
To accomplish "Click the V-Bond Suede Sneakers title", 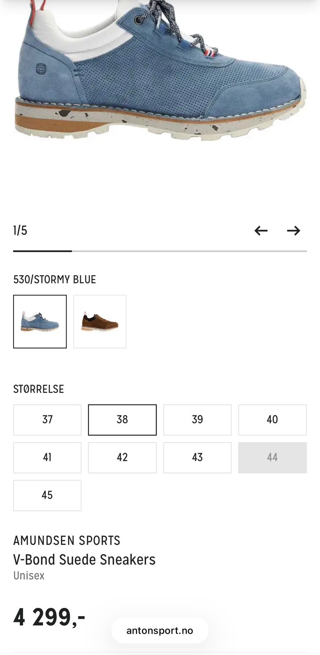I will tap(84, 560).
